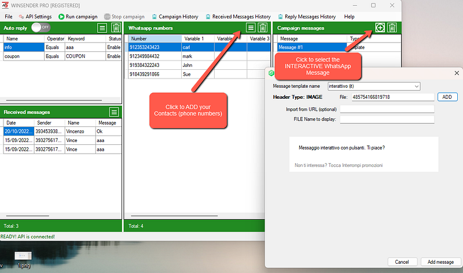
Task: Open the File menu
Action: tap(9, 17)
